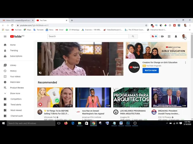Open the YouTube account avatar menu
The width and height of the screenshot is (193, 144).
[x=184, y=36]
